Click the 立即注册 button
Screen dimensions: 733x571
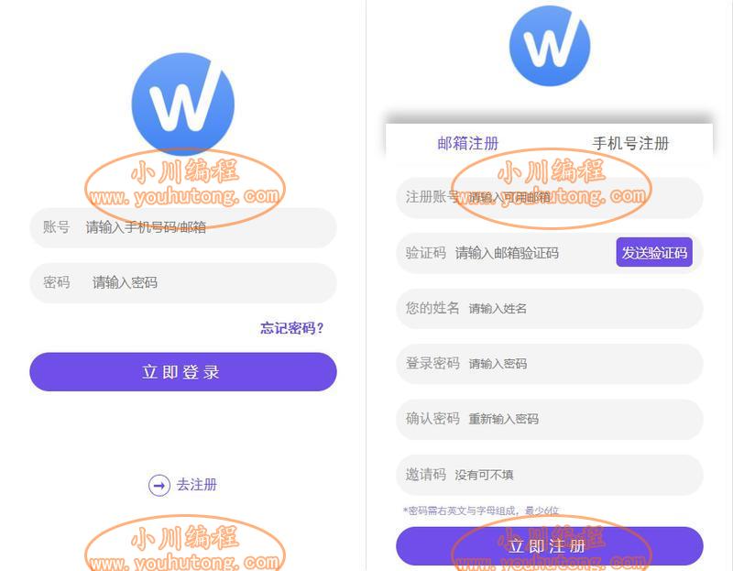coord(549,546)
